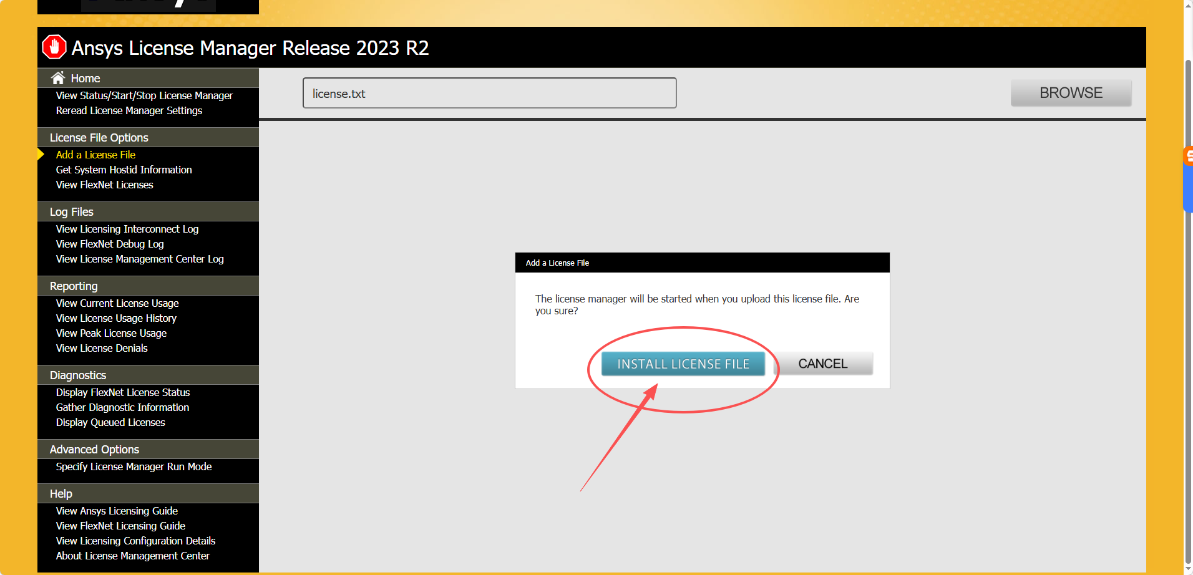
Task: Open View Status/Start/Stop License Manager
Action: coord(144,95)
